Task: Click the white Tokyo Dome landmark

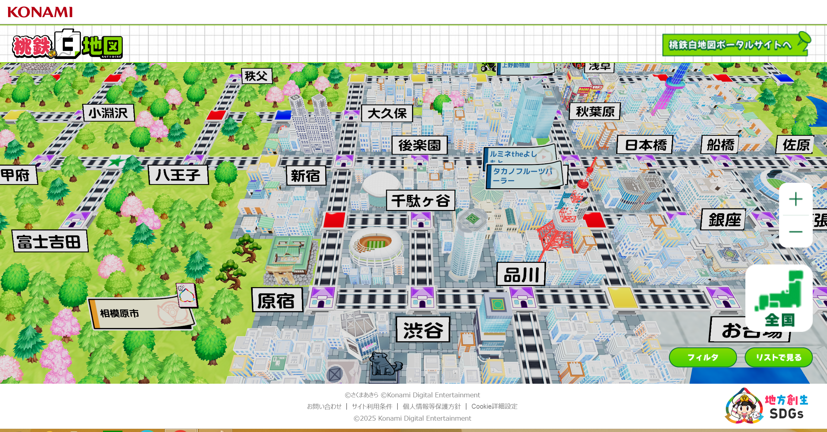Action: point(381,189)
